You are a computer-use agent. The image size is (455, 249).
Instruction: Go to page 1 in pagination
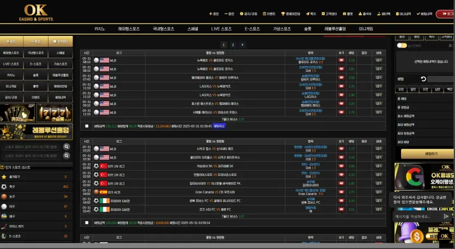point(223,45)
